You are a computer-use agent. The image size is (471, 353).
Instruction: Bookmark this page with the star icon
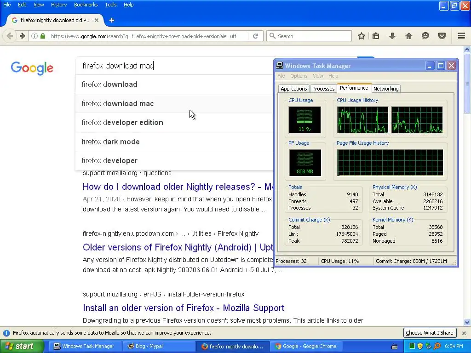pos(362,36)
